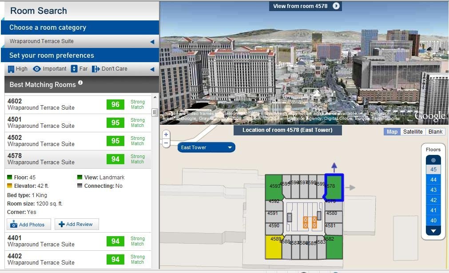This screenshot has height=273, width=449.
Task: Click the building floor-height preference icon
Action: 11,69
